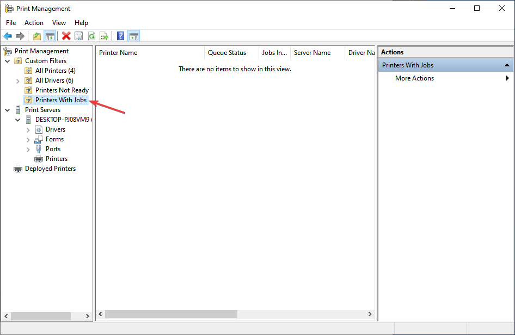This screenshot has width=515, height=335.
Task: Sort by Driver Na... column header
Action: pyautogui.click(x=360, y=53)
